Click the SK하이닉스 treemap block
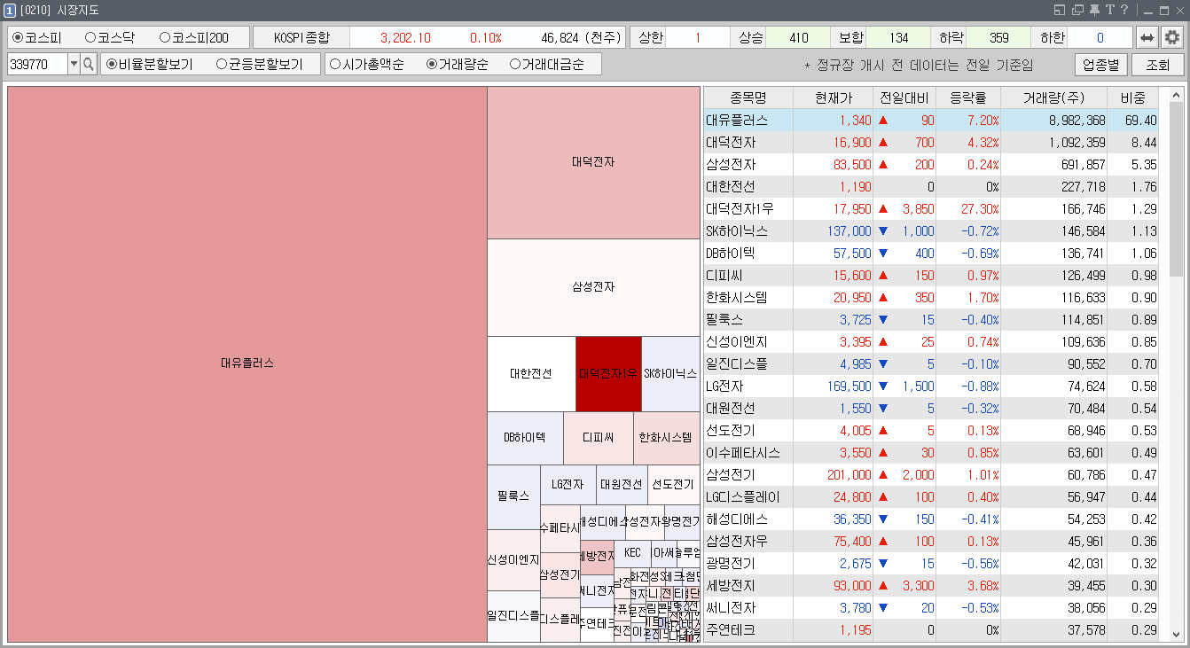 [x=670, y=373]
